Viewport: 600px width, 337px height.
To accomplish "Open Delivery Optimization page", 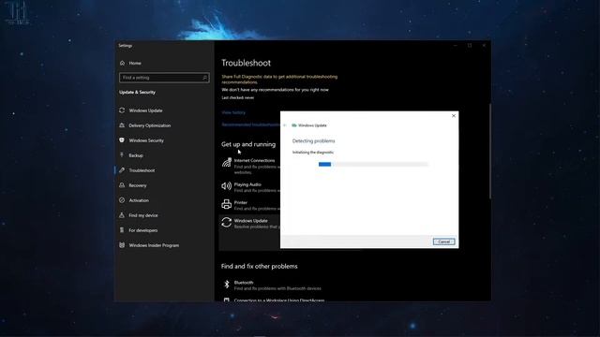I will pyautogui.click(x=150, y=125).
